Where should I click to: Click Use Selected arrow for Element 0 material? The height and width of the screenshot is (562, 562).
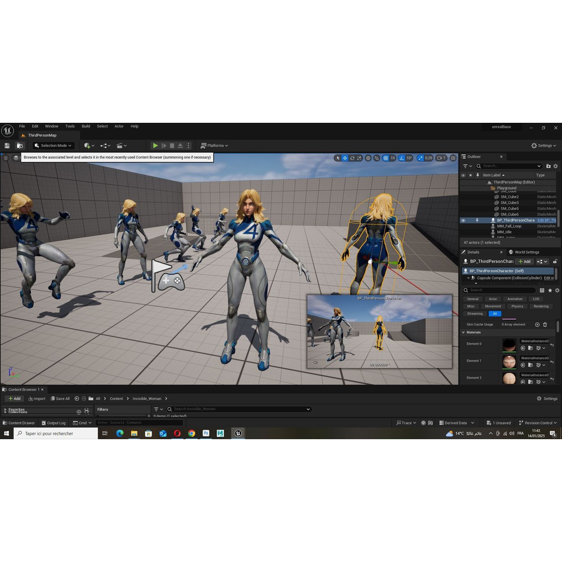(523, 348)
